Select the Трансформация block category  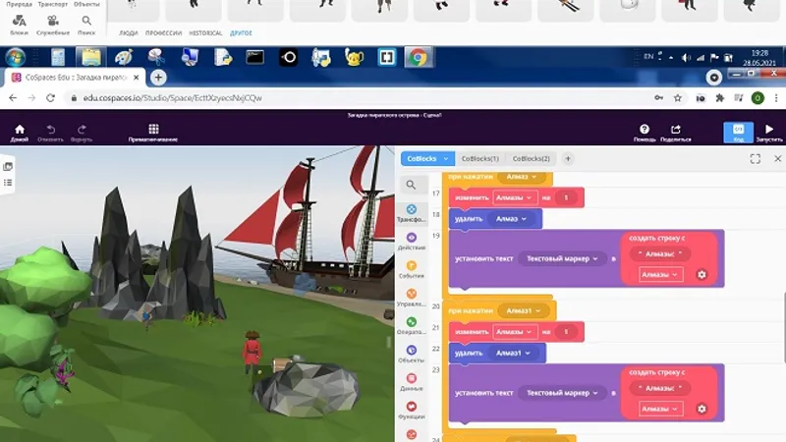click(x=412, y=213)
